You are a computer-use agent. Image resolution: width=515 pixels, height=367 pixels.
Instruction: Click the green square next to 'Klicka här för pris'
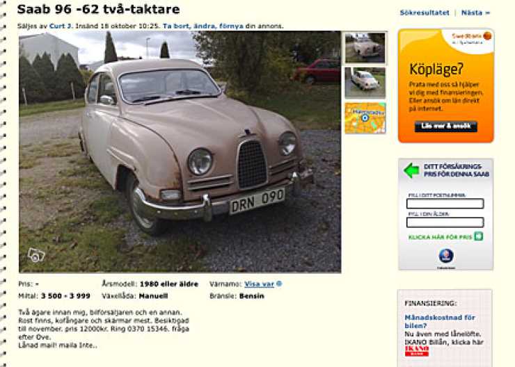(479, 236)
